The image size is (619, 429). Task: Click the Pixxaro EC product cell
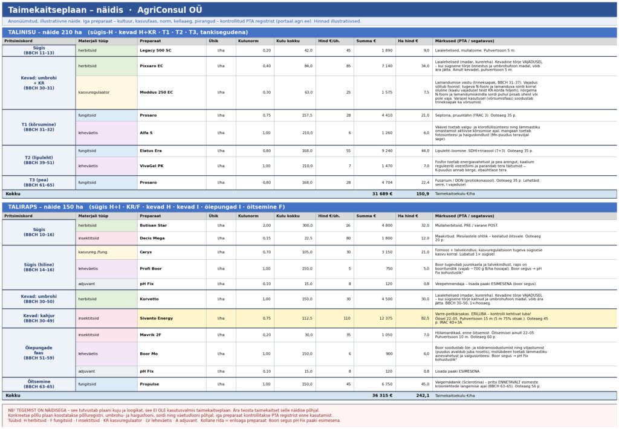tap(172, 66)
